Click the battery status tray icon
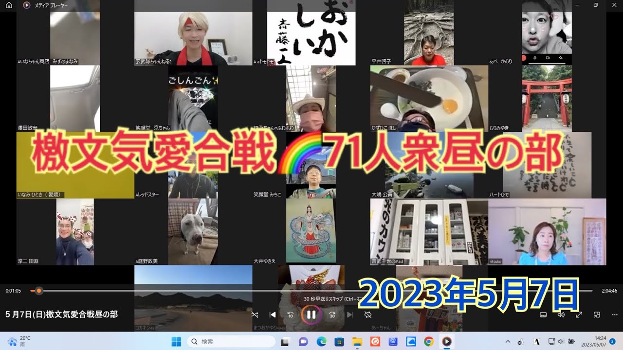 tap(571, 341)
